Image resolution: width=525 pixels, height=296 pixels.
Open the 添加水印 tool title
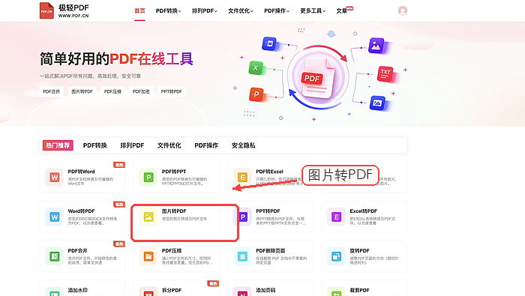[x=78, y=290]
